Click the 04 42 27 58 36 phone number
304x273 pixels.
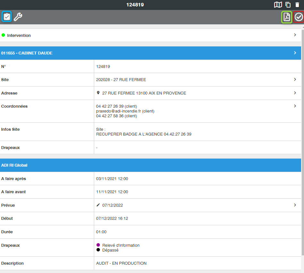click(110, 116)
